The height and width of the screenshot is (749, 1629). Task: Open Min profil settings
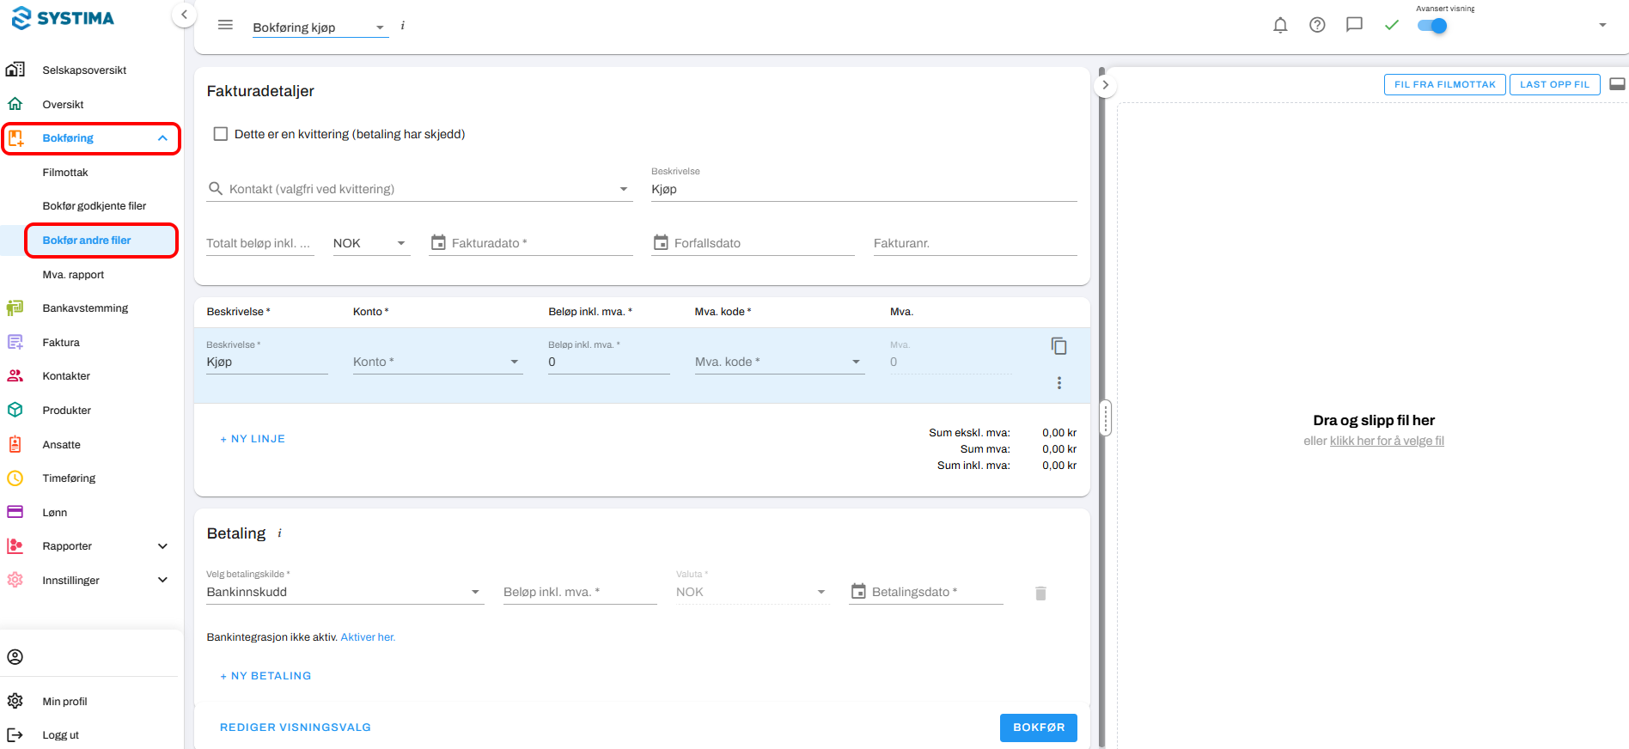(64, 702)
